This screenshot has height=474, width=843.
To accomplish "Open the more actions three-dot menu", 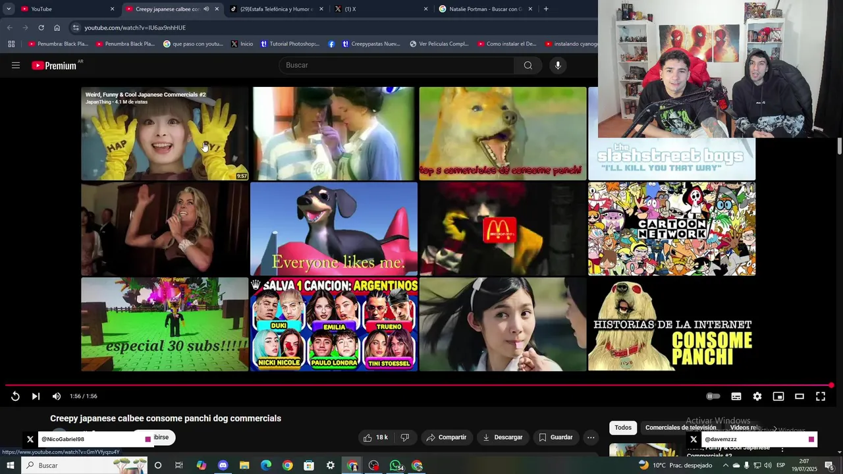I will coord(591,437).
